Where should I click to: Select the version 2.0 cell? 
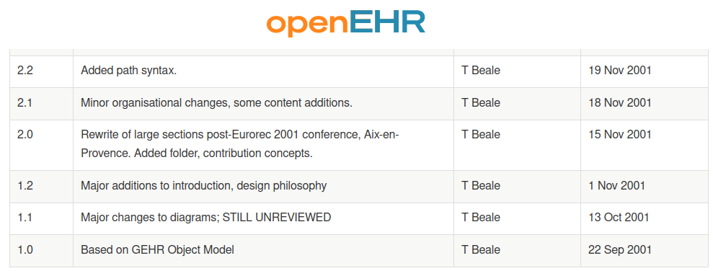tap(41, 145)
